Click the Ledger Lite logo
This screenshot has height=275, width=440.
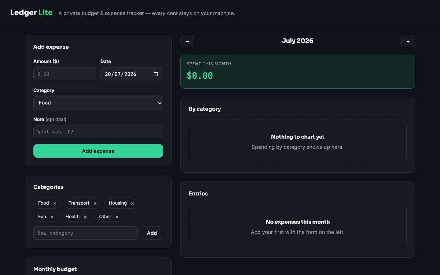coord(31,13)
